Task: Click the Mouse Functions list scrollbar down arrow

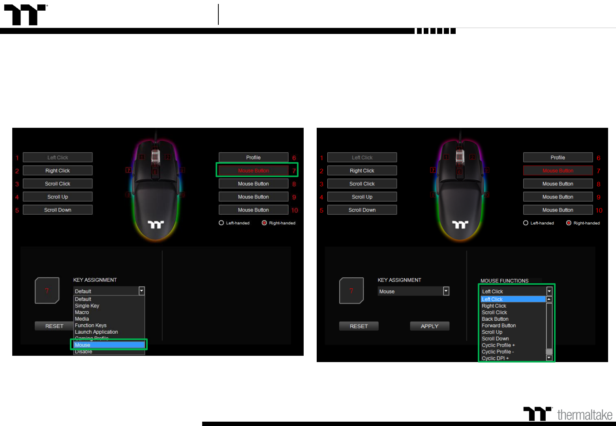Action: tap(549, 358)
